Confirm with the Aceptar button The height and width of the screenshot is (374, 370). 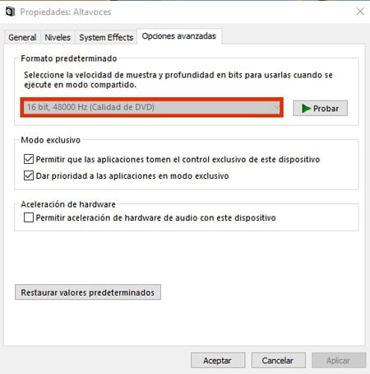(218, 360)
